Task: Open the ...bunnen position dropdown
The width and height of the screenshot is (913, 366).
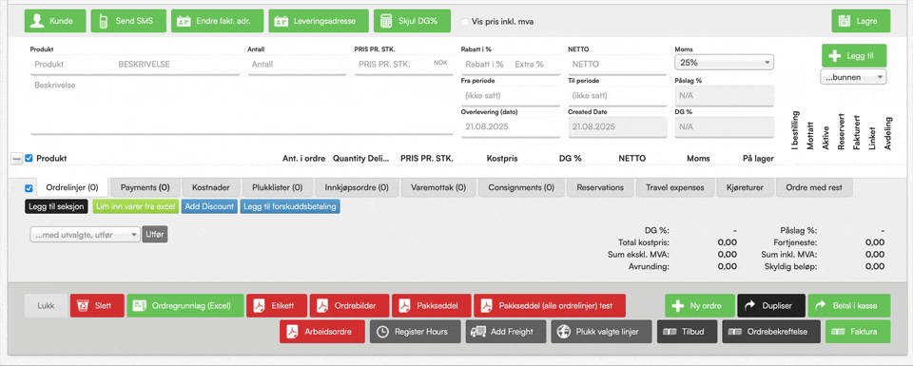Action: click(853, 77)
